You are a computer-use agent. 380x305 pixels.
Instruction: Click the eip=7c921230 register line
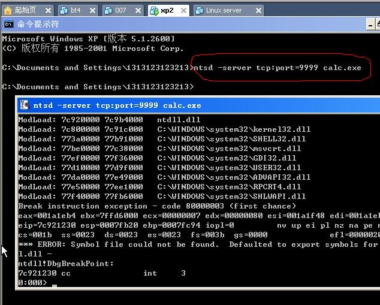(199, 225)
